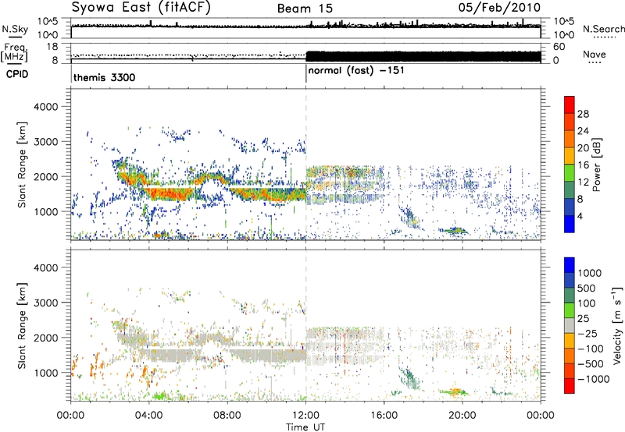Click the '-100' tick on the Velocity color bar

point(591,349)
